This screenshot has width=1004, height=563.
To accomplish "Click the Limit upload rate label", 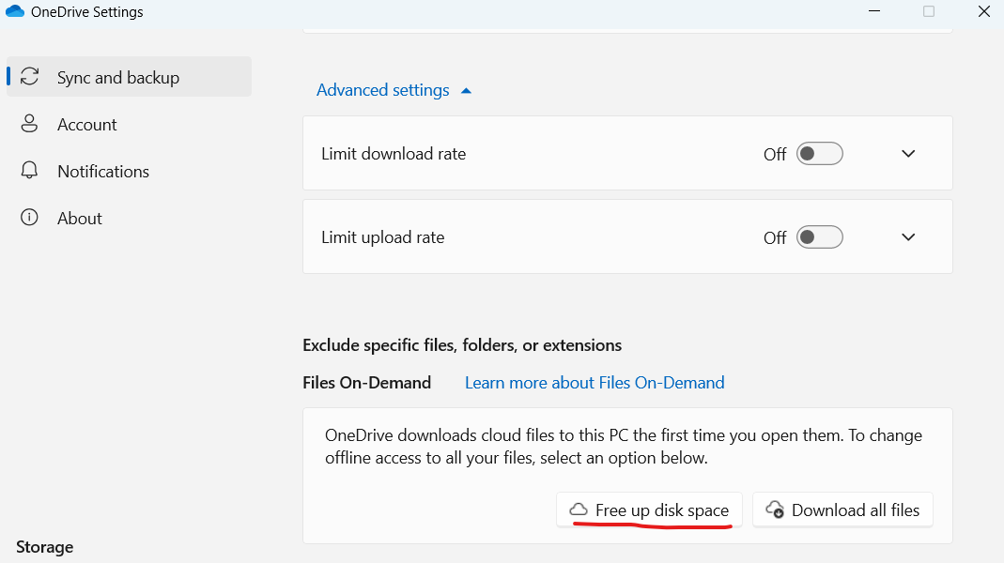I will tap(383, 237).
